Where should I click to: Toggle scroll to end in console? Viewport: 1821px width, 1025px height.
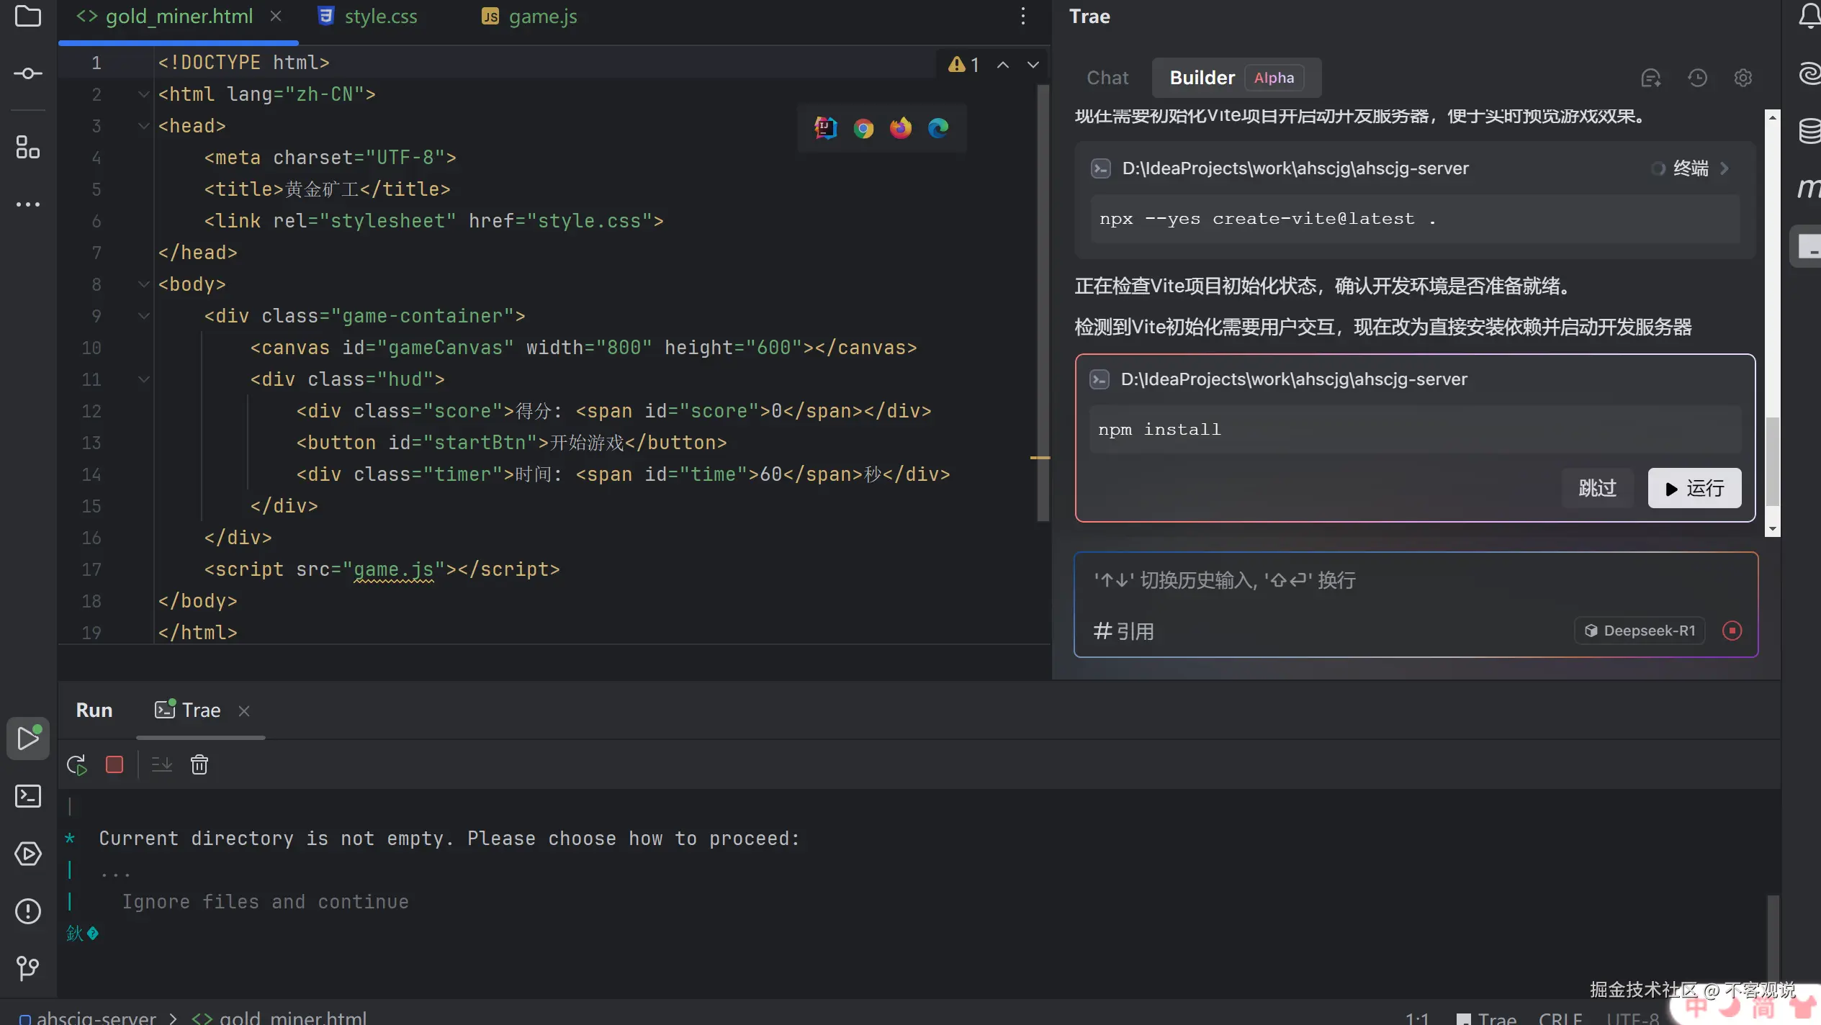pos(162,764)
